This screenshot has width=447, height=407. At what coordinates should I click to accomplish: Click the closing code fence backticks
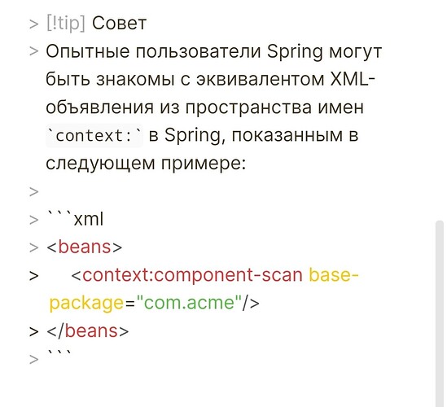click(x=59, y=354)
